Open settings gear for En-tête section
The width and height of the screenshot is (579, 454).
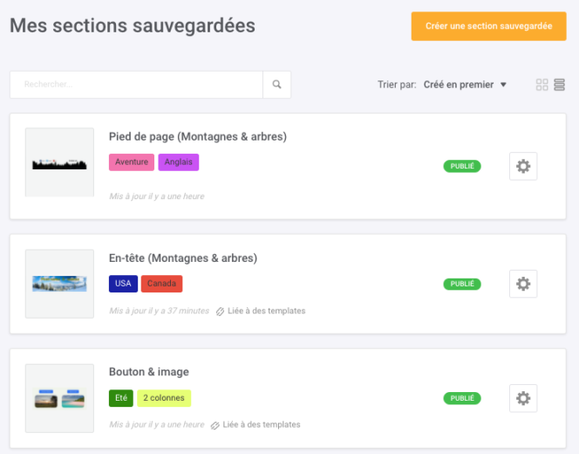tap(523, 284)
